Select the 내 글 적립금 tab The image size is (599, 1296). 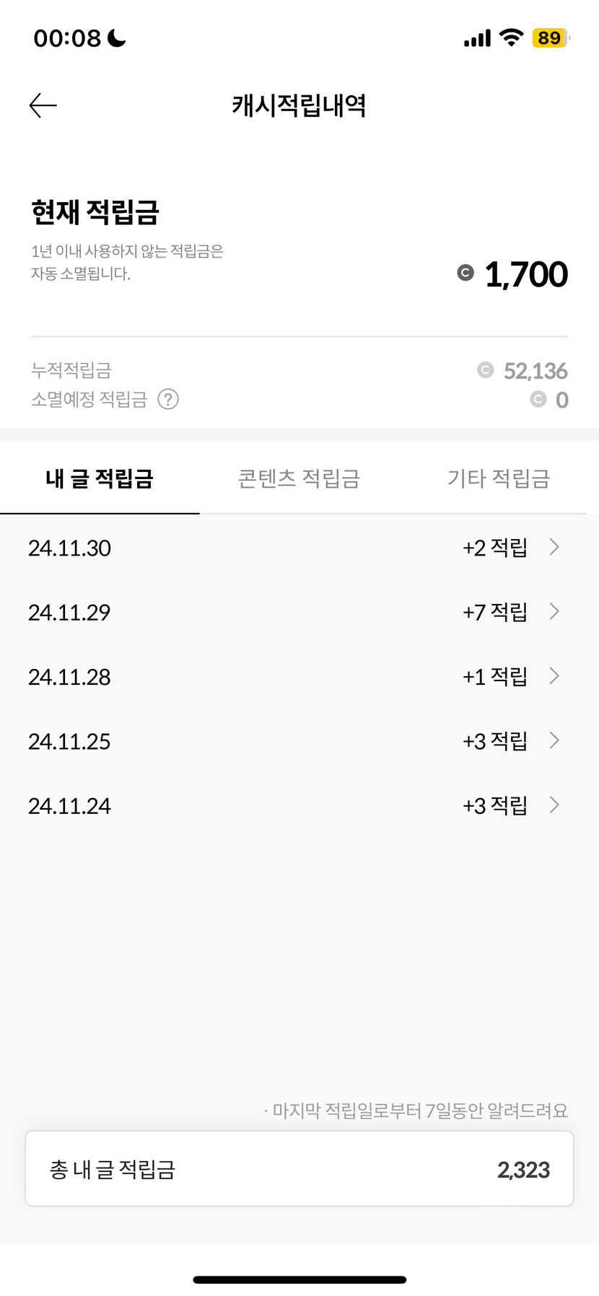point(100,478)
